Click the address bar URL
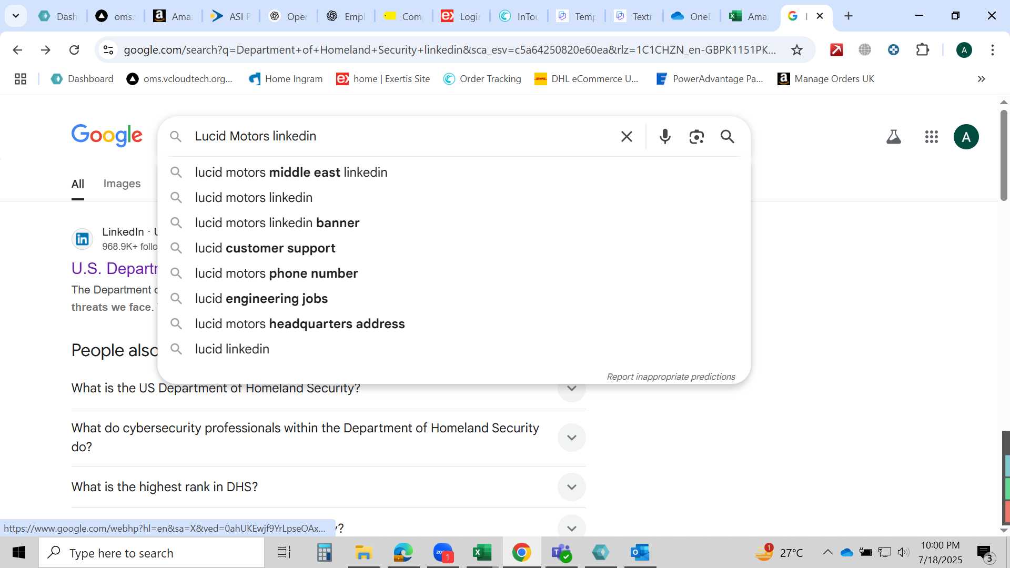The image size is (1010, 568). point(450,50)
